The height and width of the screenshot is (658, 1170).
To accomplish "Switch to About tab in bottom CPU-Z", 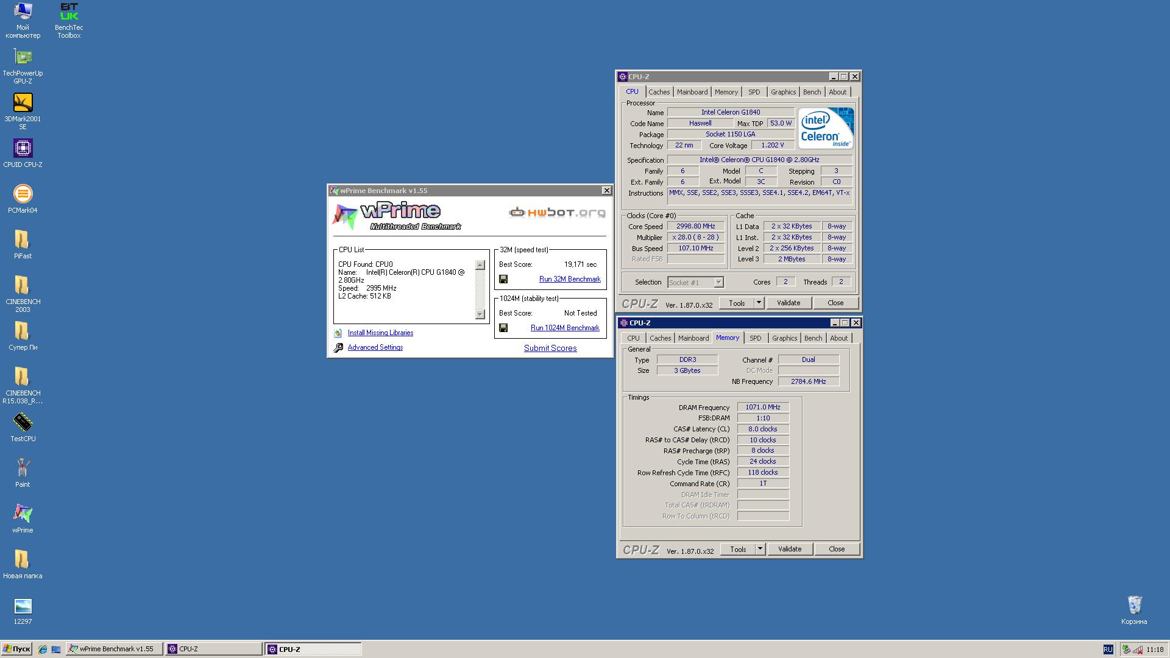I will (838, 338).
